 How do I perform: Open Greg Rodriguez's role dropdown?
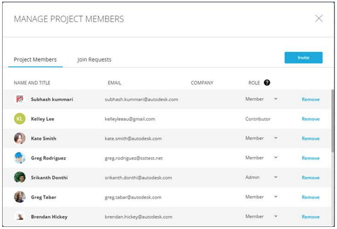(276, 158)
